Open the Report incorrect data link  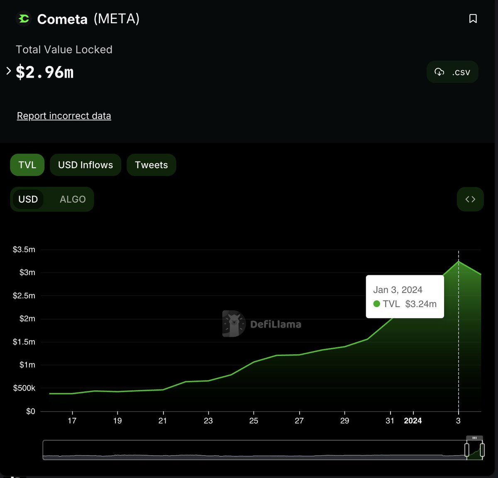tap(64, 115)
